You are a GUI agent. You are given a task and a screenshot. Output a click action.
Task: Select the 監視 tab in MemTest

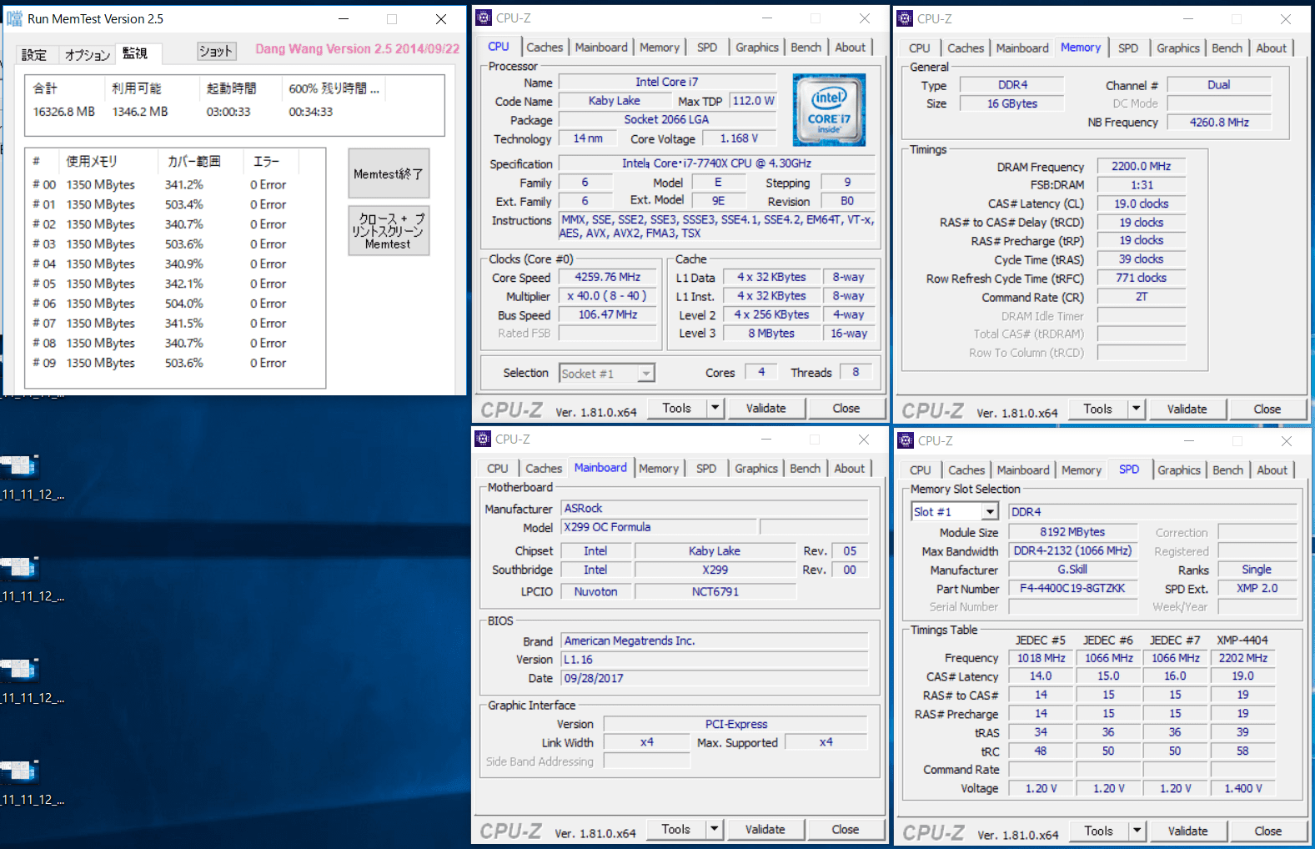tap(137, 53)
